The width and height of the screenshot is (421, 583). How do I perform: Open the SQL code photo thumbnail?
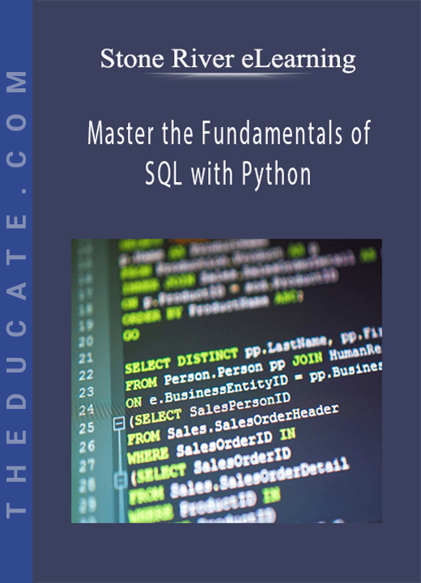tap(227, 381)
